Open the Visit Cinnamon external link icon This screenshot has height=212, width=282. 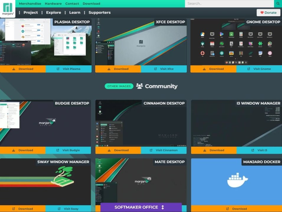pyautogui.click(x=151, y=150)
